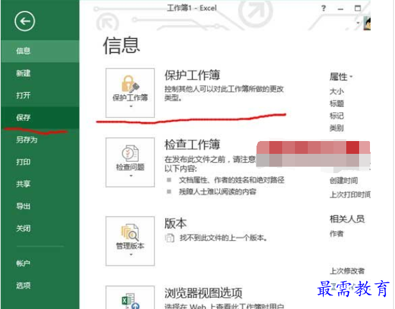Click the 检查工作簿 heading text
Screen dimensions: 395x309
coord(192,144)
